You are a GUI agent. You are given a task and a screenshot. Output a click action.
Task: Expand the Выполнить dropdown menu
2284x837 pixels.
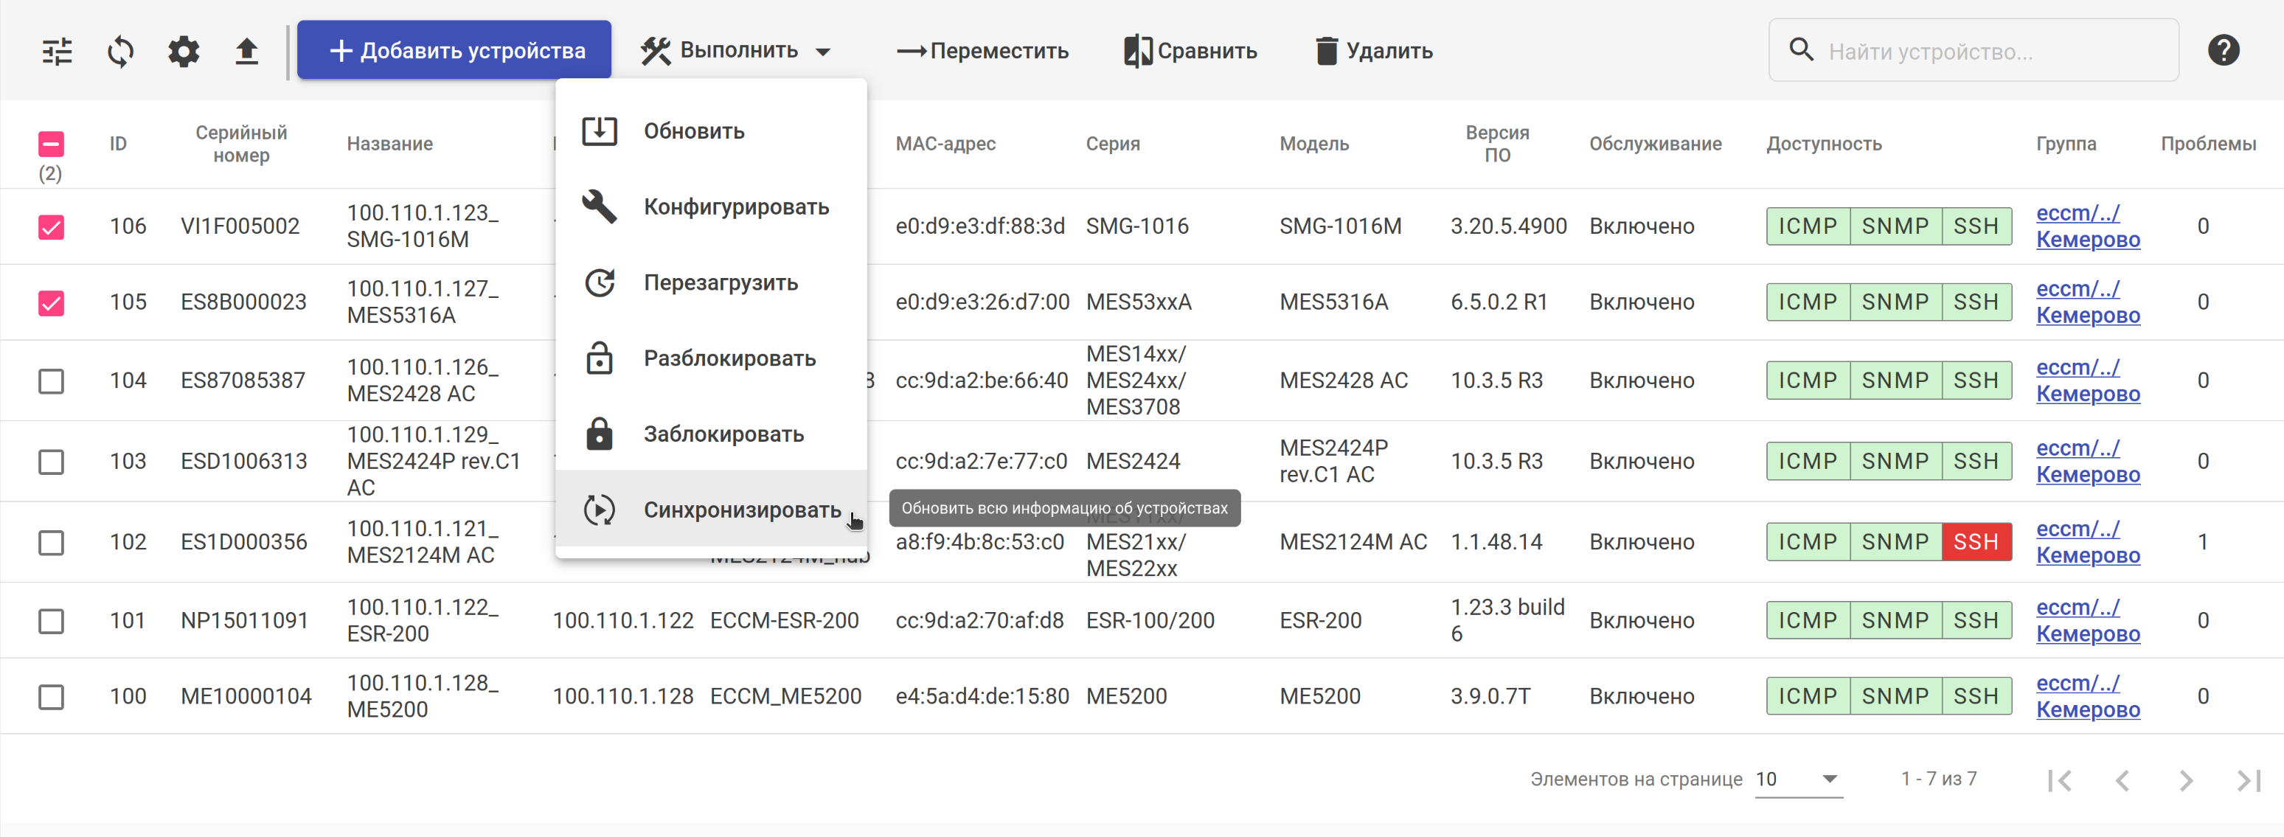coord(736,51)
